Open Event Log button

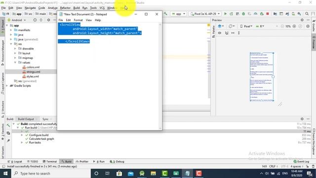point(301,162)
